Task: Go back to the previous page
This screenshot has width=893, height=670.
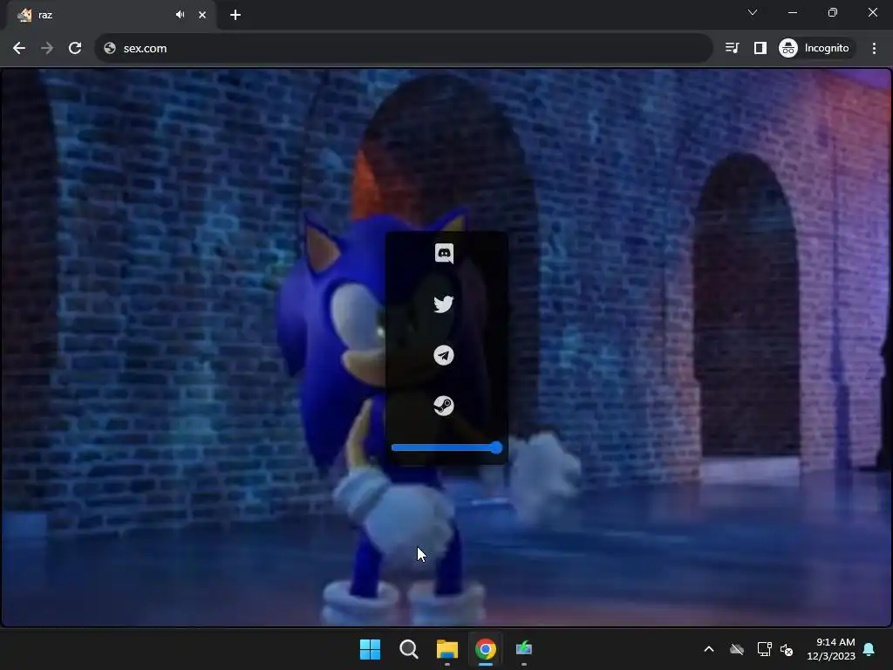Action: 19,49
